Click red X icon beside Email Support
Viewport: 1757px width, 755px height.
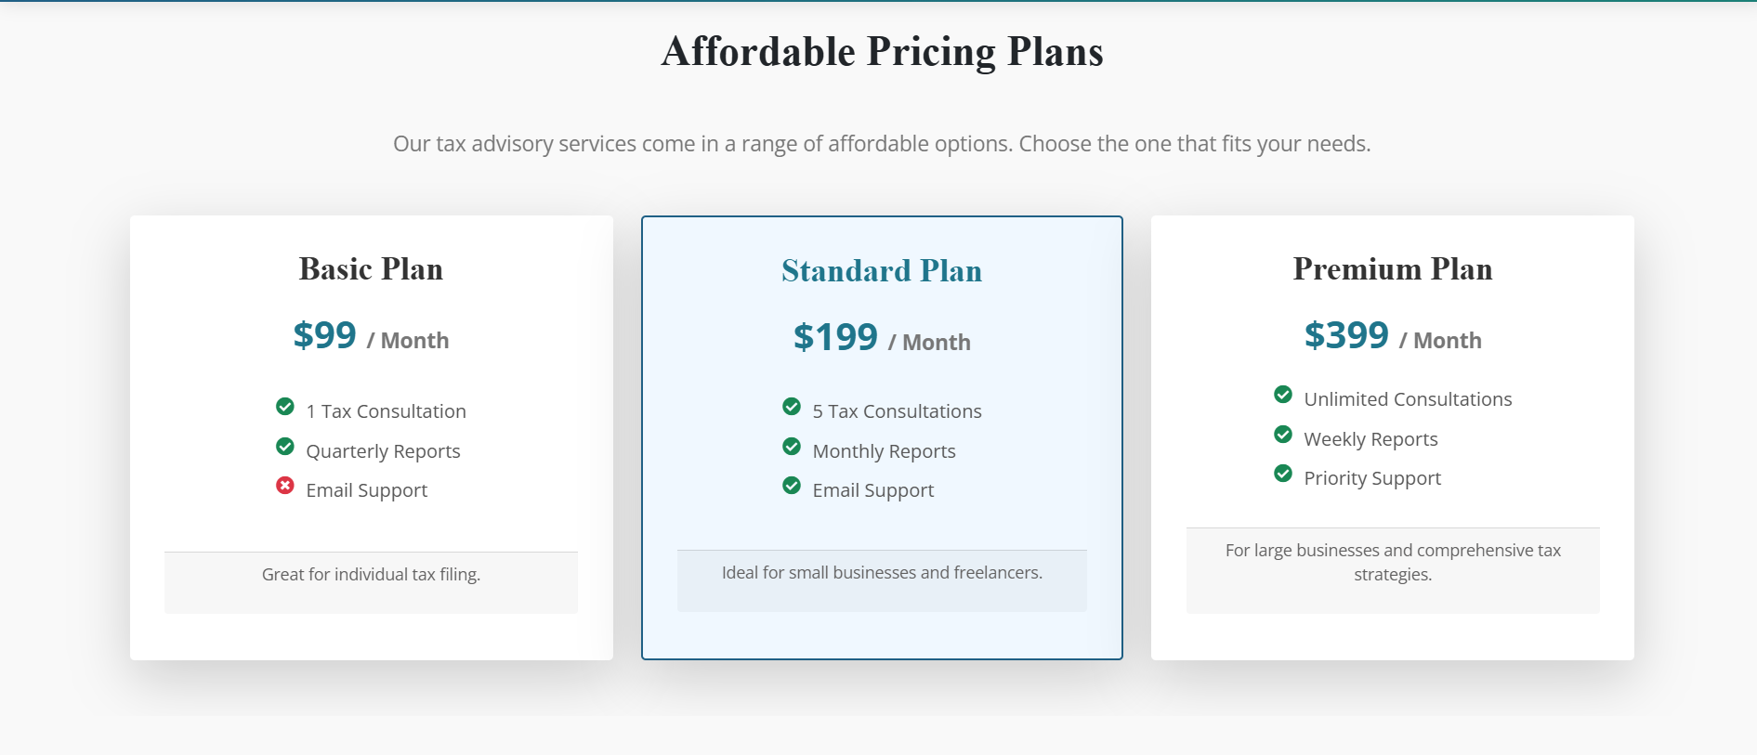(x=285, y=486)
